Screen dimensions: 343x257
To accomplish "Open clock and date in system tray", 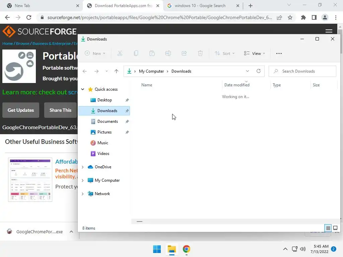I will 319,249.
